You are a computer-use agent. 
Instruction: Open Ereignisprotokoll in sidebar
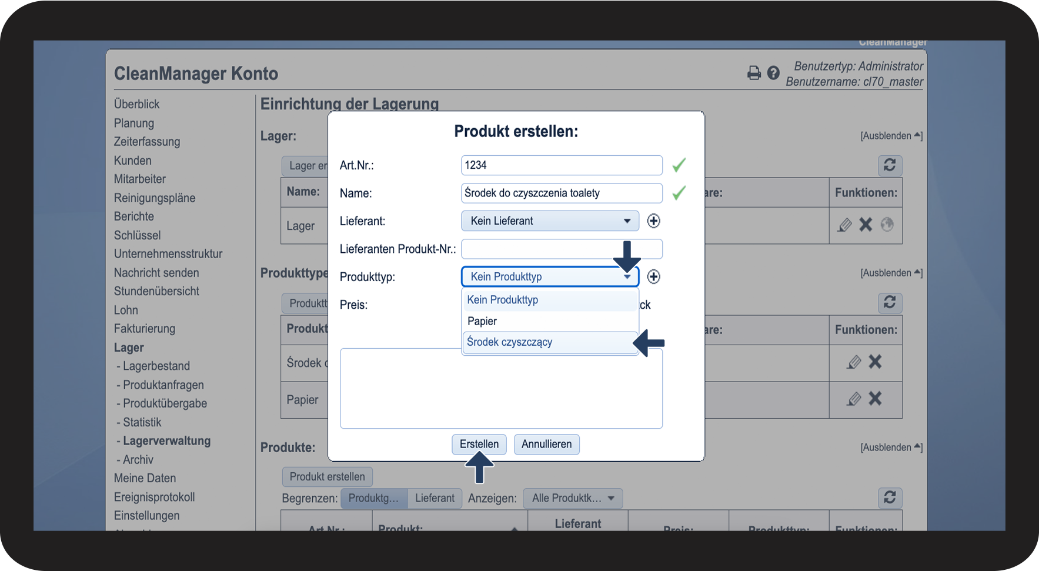click(154, 497)
